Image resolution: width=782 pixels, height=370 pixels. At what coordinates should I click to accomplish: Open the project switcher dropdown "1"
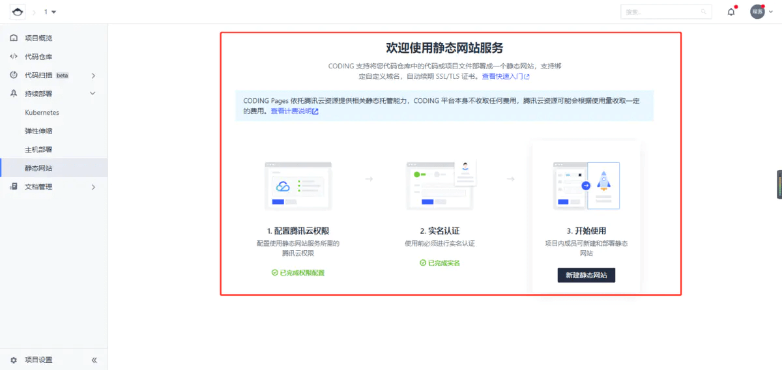[x=50, y=12]
